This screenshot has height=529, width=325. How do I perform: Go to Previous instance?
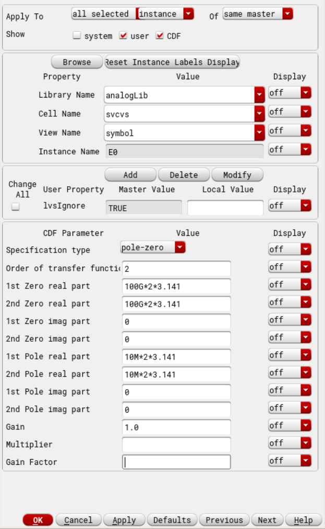(224, 520)
